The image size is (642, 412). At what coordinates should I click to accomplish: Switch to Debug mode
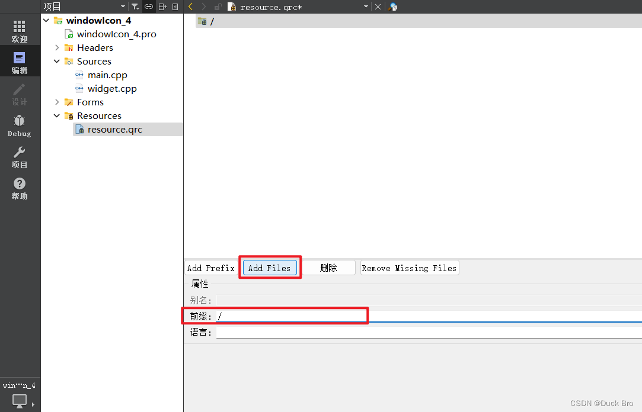click(x=20, y=125)
